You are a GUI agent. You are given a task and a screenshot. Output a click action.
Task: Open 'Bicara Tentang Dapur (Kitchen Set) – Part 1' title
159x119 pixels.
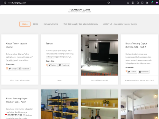coord(17,100)
